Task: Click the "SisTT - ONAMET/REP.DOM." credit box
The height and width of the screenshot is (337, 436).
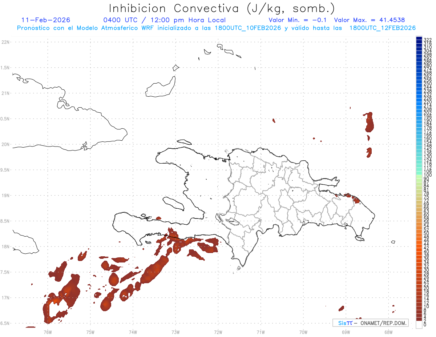Action: coord(371,323)
